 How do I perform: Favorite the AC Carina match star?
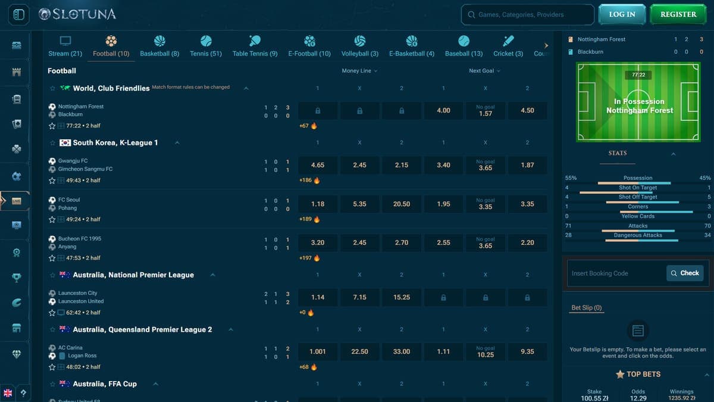(52, 367)
